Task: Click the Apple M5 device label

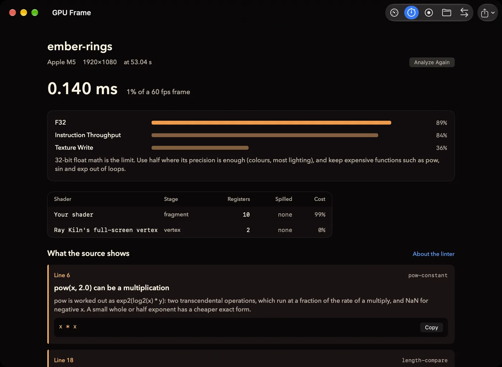Action: pos(61,62)
